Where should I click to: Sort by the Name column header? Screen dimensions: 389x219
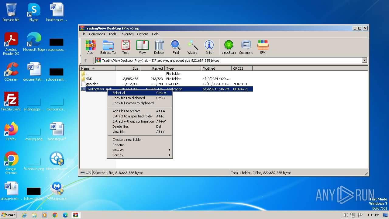pyautogui.click(x=98, y=68)
